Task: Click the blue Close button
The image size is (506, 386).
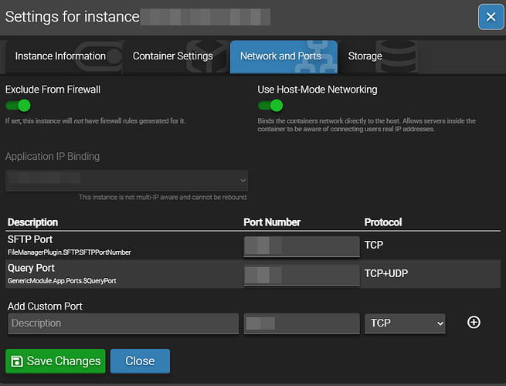Action: (140, 361)
